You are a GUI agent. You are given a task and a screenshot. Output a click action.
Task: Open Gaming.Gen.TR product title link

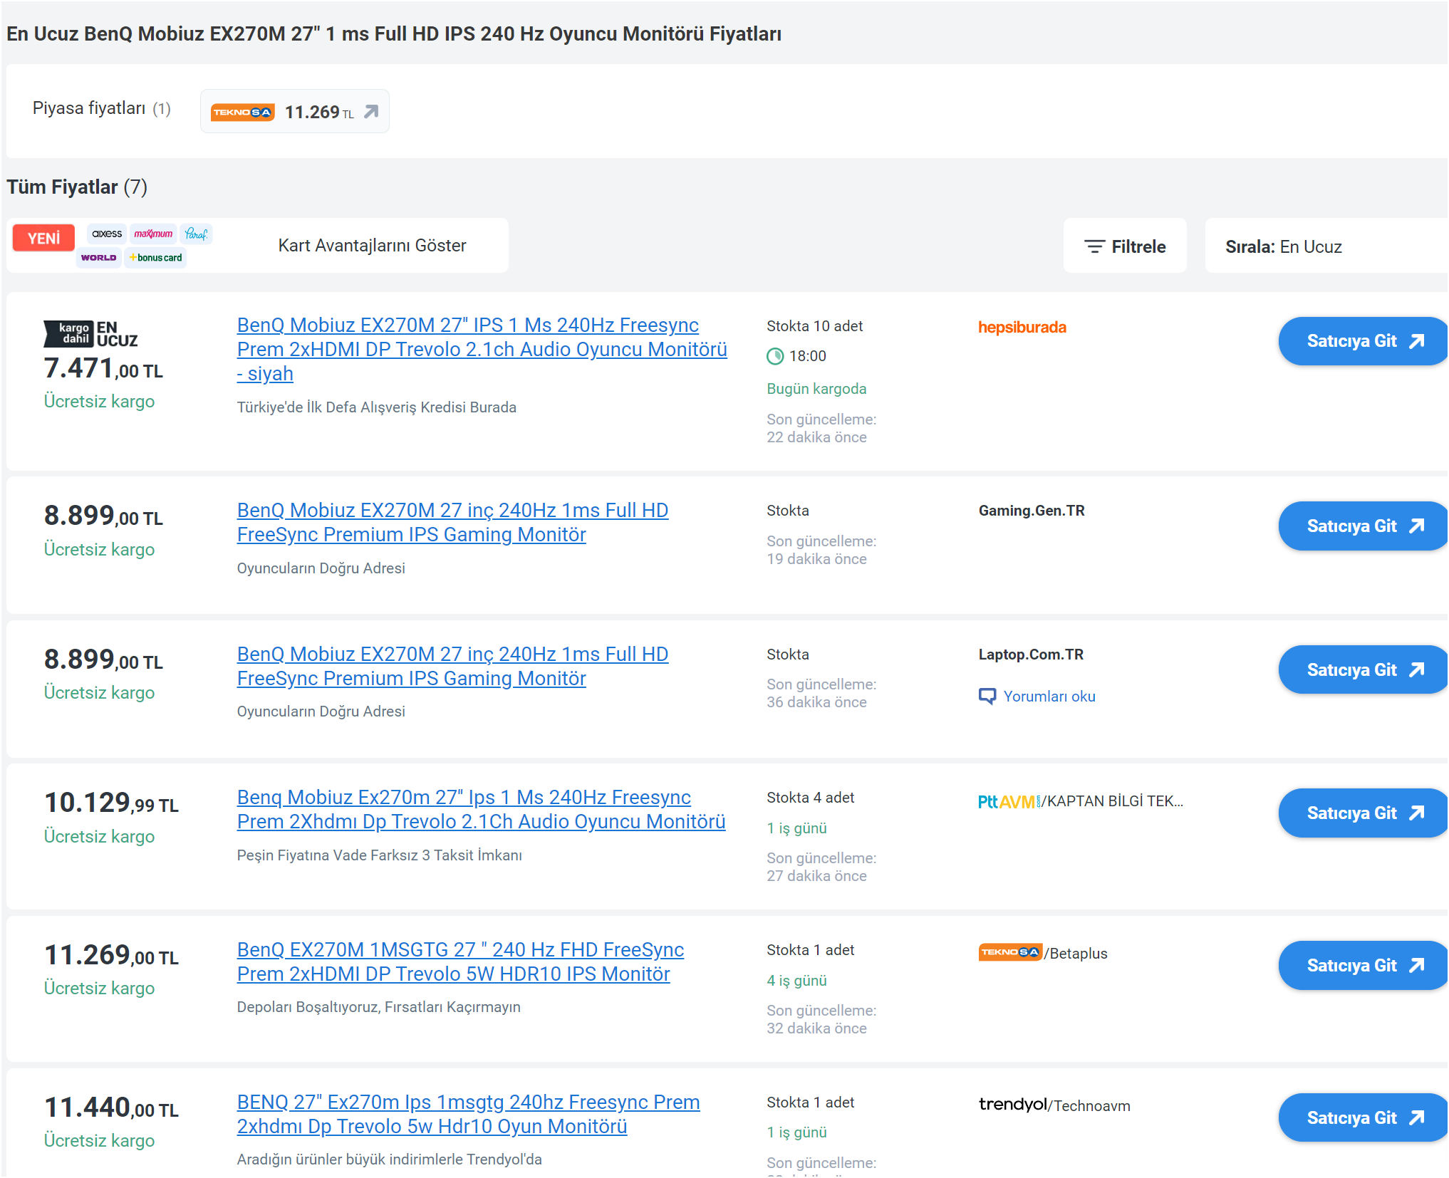452,523
